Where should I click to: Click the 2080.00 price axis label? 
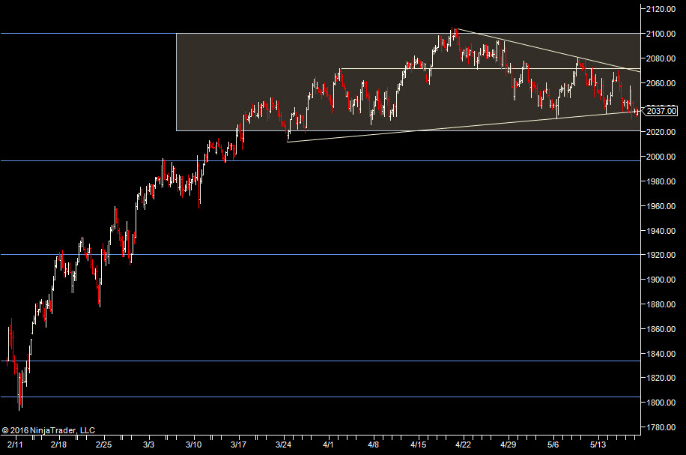tap(661, 58)
